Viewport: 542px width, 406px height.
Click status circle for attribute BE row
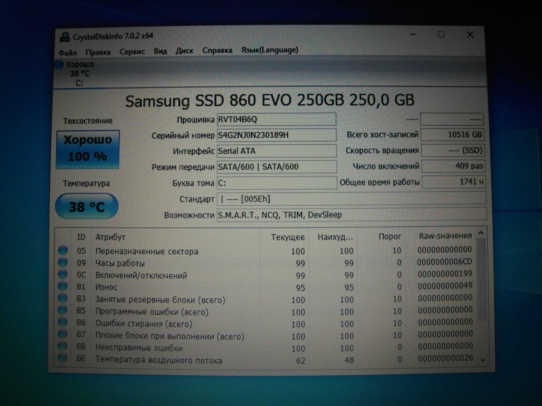63,358
